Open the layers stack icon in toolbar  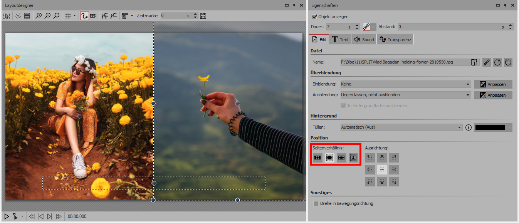[27, 16]
